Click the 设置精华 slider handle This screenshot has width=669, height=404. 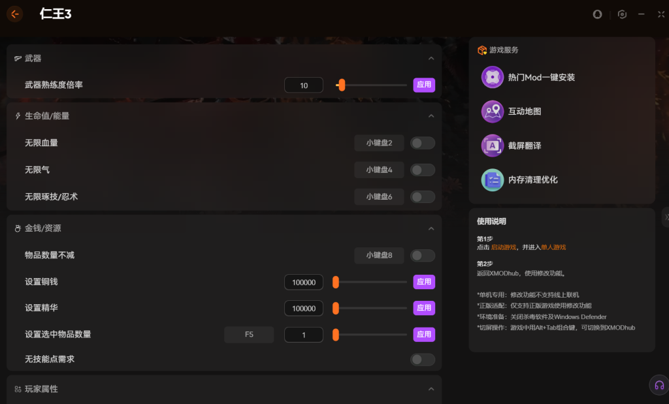click(x=335, y=308)
